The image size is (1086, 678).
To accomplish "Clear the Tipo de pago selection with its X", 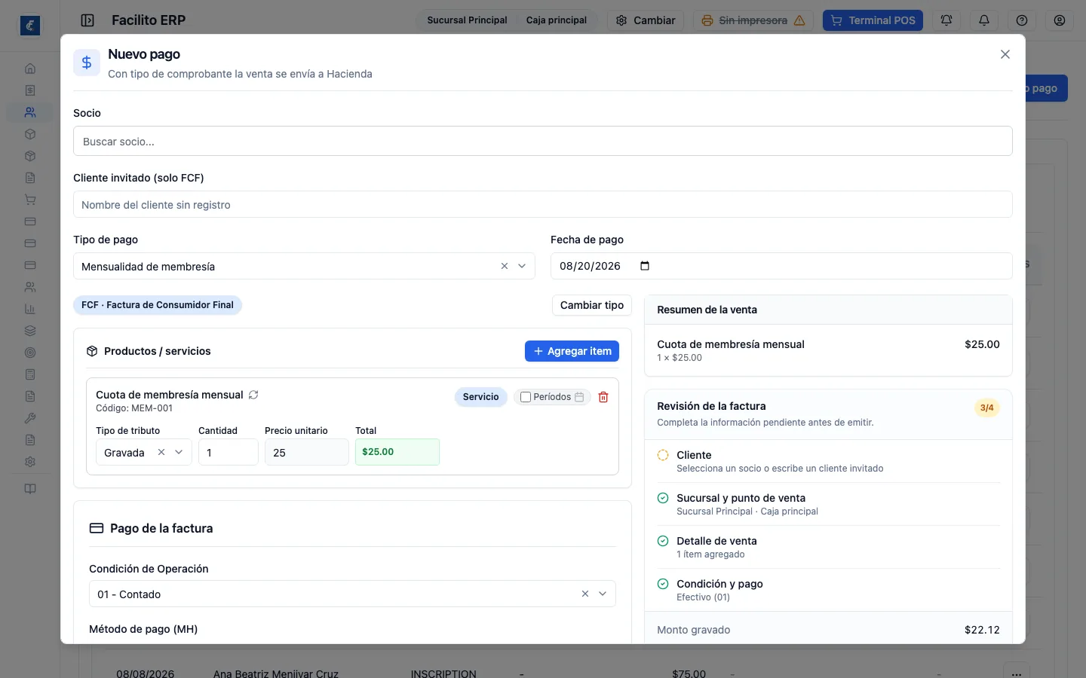I will coord(505,266).
